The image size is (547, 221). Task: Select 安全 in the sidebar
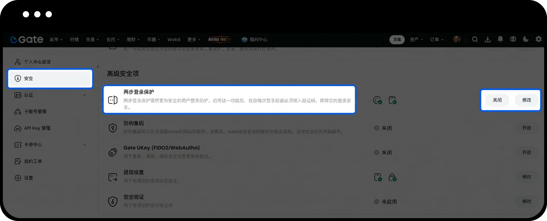(50, 78)
